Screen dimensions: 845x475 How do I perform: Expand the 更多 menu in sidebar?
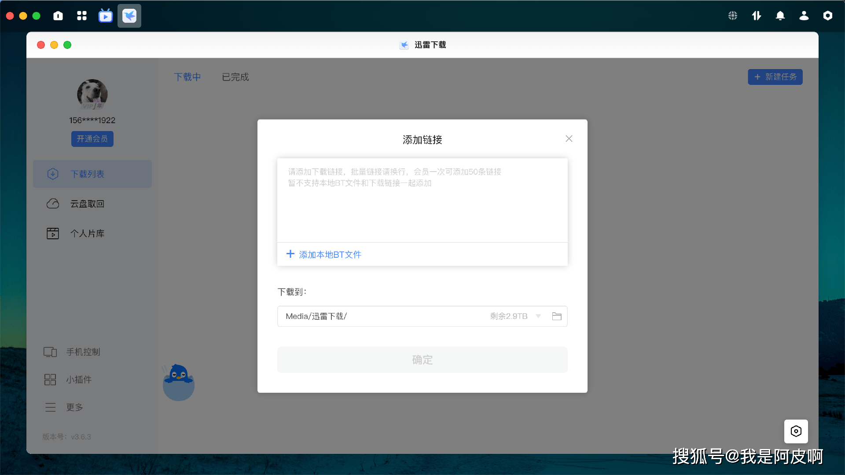click(74, 407)
